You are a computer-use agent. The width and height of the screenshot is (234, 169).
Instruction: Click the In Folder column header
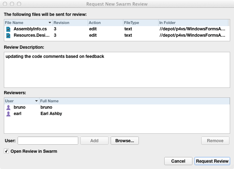193,23
